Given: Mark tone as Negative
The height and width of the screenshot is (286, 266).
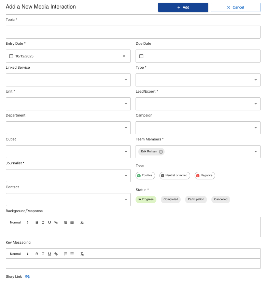Looking at the screenshot, I should point(205,175).
